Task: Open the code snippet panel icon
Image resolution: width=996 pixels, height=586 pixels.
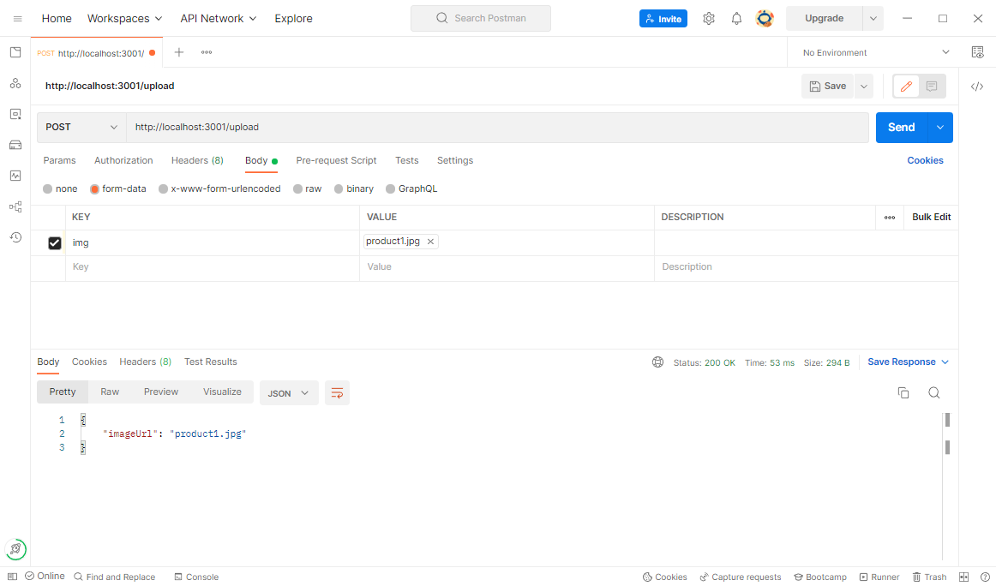Action: [x=977, y=87]
